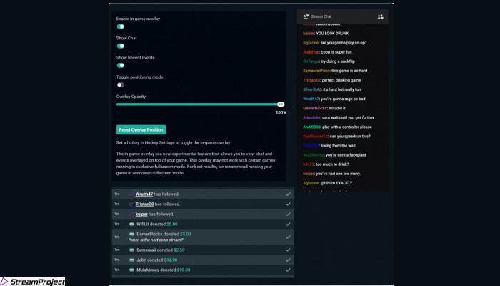The height and width of the screenshot is (286, 500).
Task: Click the donation icon beside WifiLit
Action: click(131, 224)
